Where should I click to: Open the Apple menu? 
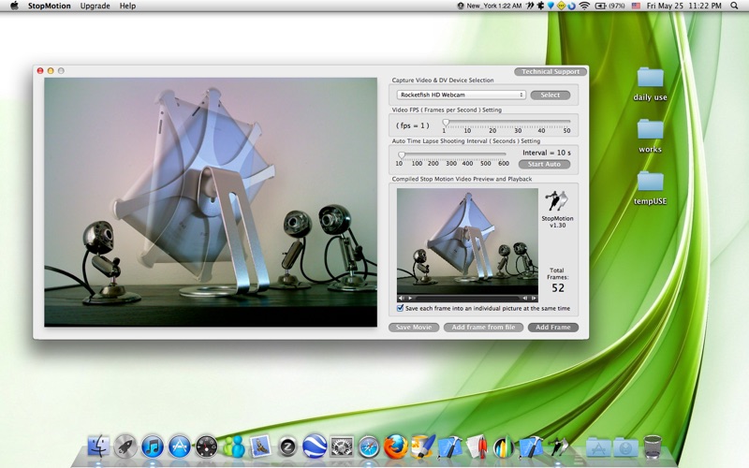[x=14, y=6]
